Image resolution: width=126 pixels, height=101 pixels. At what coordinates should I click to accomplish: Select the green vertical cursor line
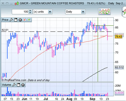point(98,50)
